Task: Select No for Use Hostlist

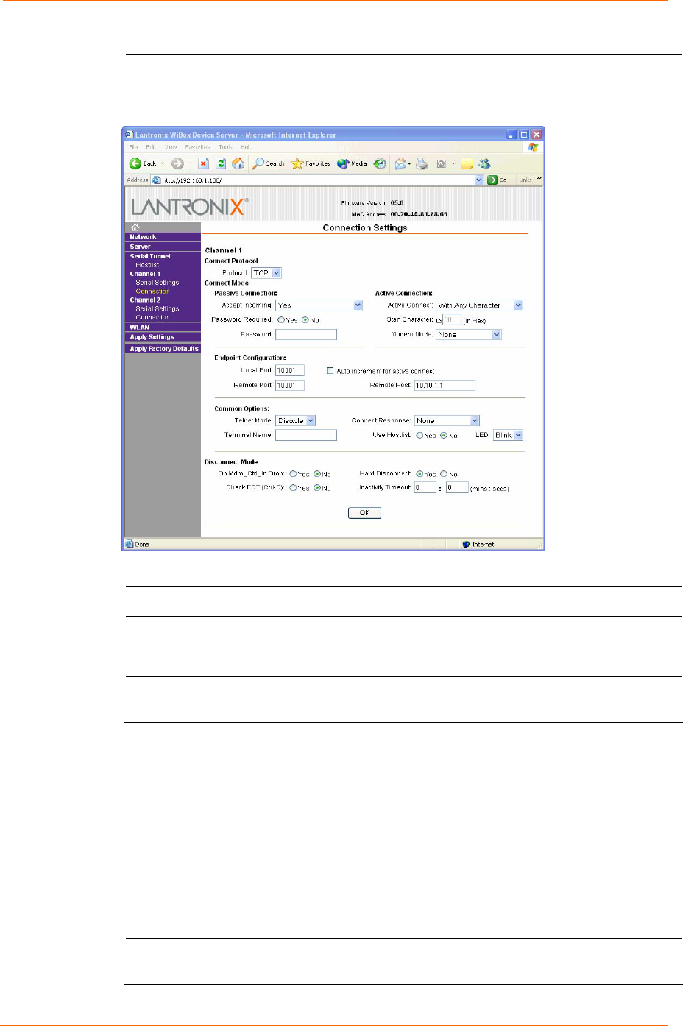Action: [x=444, y=436]
